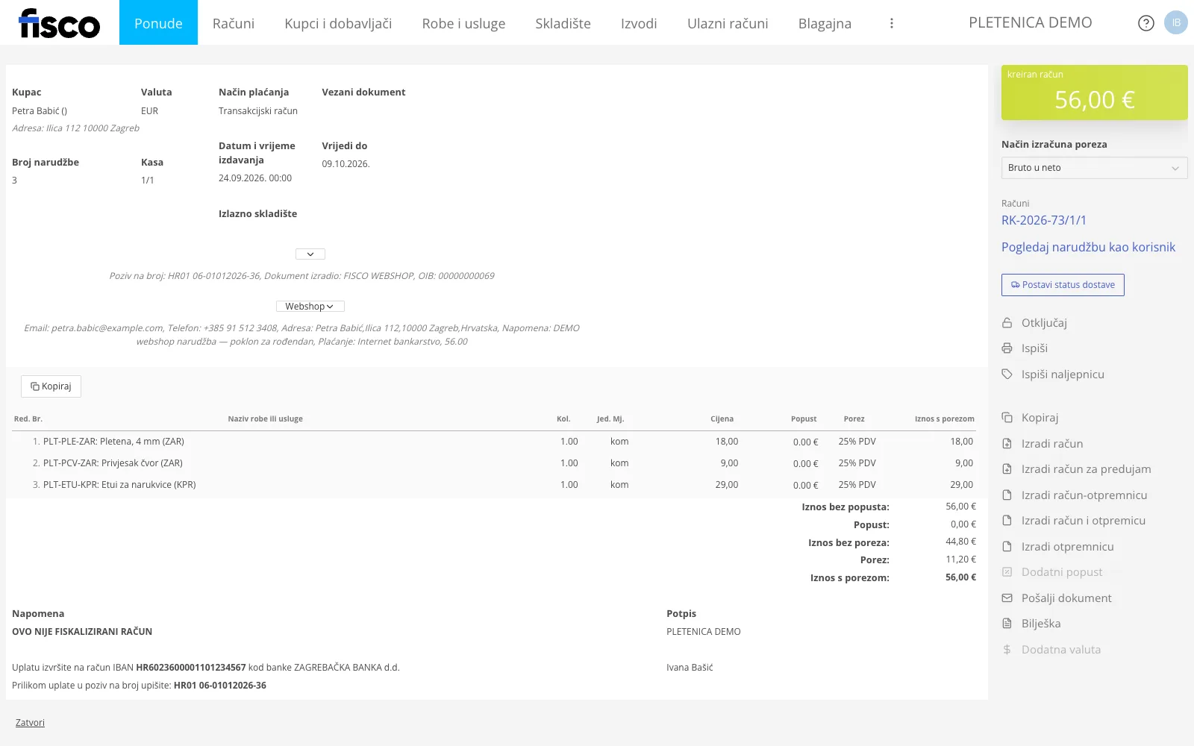Click the Izradi račun za predujam icon

coord(1007,469)
